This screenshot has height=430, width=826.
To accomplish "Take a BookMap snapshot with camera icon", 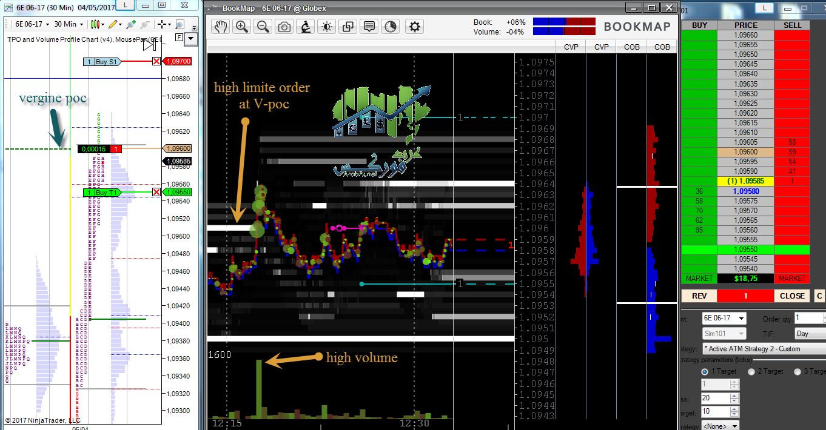I will (284, 27).
